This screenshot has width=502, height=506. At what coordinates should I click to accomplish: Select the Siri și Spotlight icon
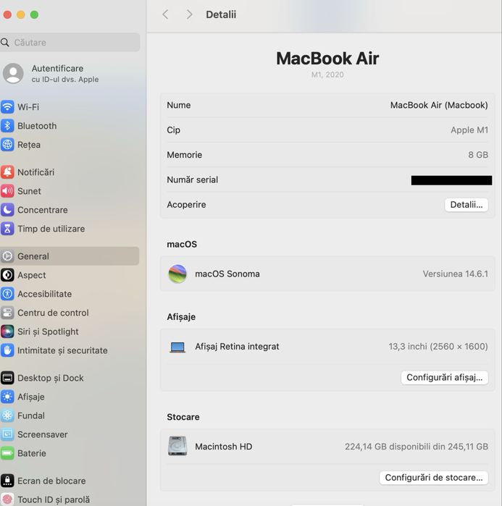point(7,332)
